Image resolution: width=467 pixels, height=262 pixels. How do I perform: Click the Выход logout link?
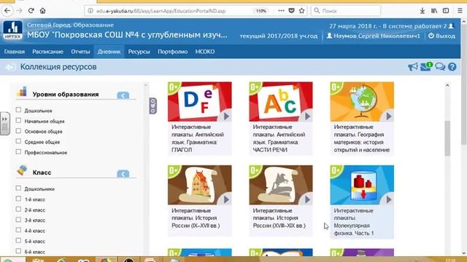coord(442,36)
